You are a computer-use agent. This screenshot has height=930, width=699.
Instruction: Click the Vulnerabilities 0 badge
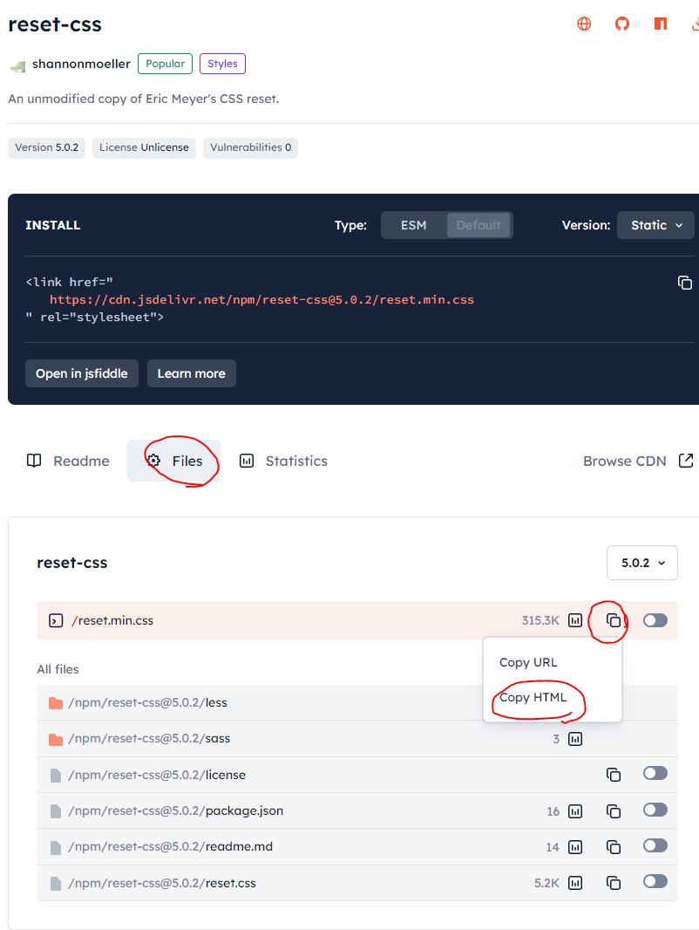[x=250, y=147]
